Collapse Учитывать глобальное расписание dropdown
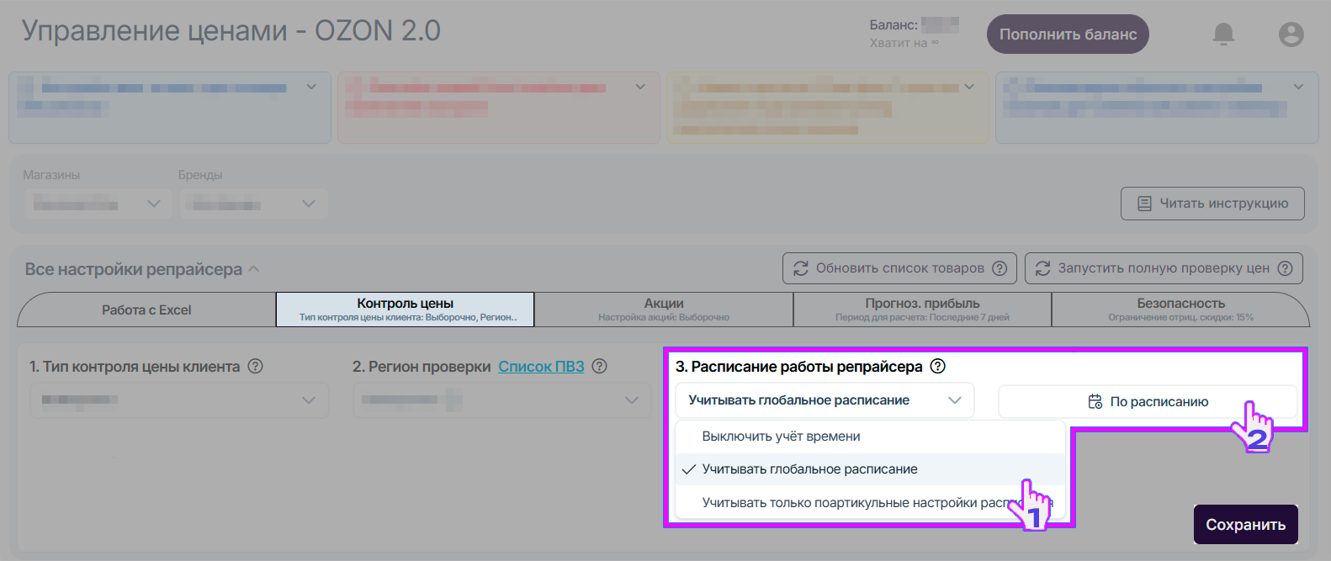The image size is (1331, 561). pyautogui.click(x=825, y=400)
